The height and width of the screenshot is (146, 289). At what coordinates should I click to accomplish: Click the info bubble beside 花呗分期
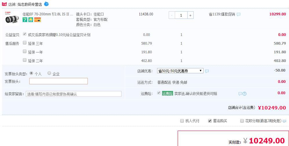pos(284,121)
